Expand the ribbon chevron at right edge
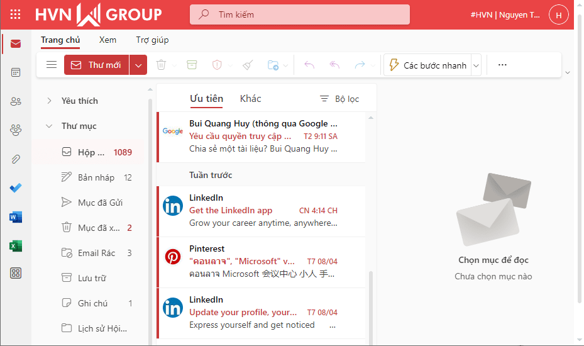The width and height of the screenshot is (584, 346). 568,73
